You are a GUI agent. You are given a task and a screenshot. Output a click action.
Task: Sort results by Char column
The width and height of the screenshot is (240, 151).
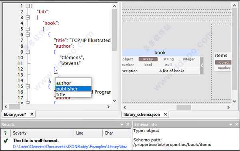pyautogui.click(x=117, y=133)
